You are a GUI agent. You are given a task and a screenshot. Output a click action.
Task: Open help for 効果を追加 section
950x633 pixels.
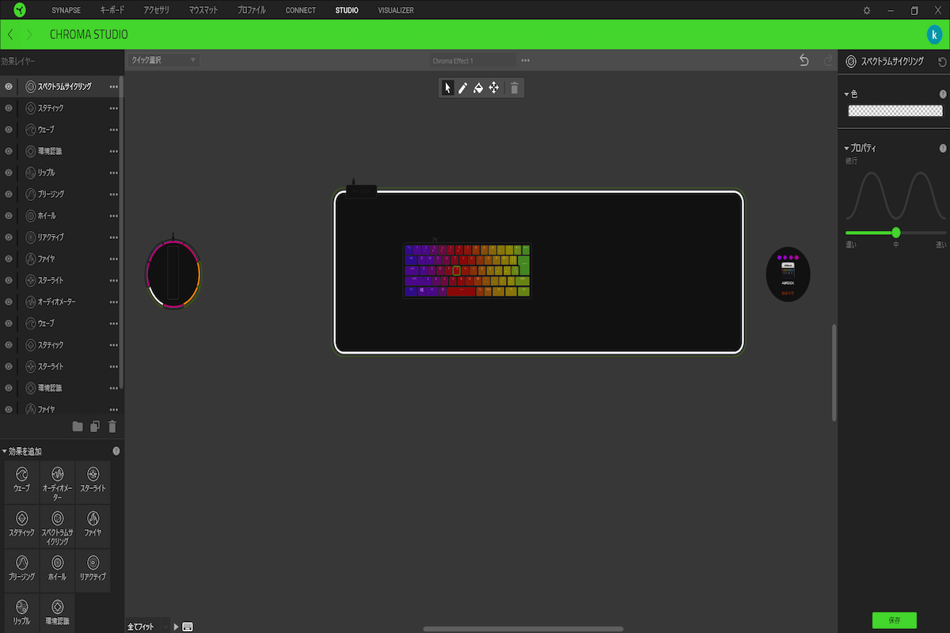116,451
